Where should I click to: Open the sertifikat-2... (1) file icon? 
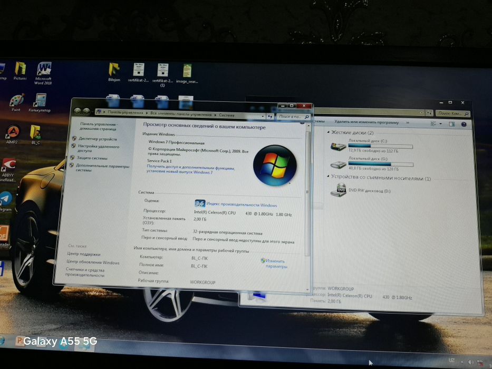click(162, 75)
